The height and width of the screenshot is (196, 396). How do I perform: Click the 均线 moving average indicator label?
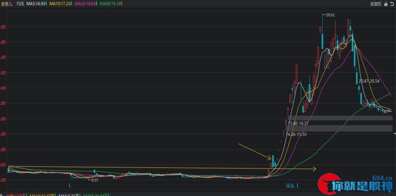[x=20, y=4]
